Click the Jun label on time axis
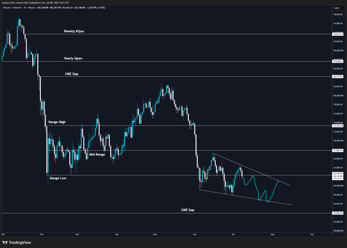 194,234
